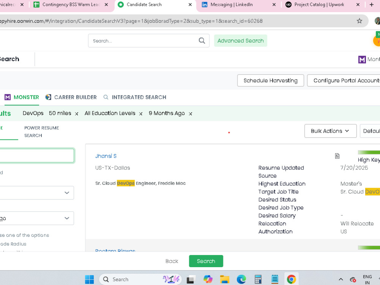Open Copilot from the taskbar
380x285 pixels.
pos(208,279)
